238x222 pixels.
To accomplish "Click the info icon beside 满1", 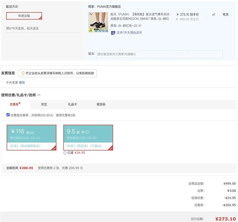I will click(87, 132).
